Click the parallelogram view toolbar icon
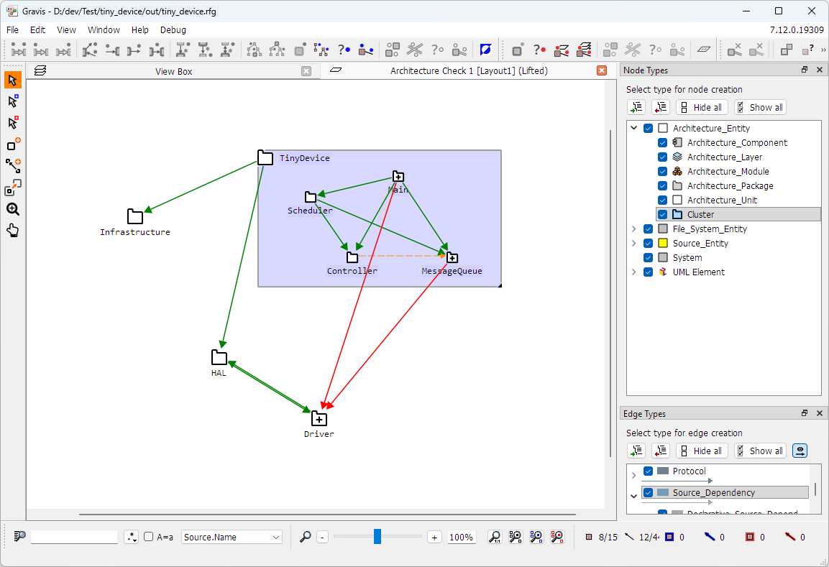The height and width of the screenshot is (567, 829). coord(703,50)
